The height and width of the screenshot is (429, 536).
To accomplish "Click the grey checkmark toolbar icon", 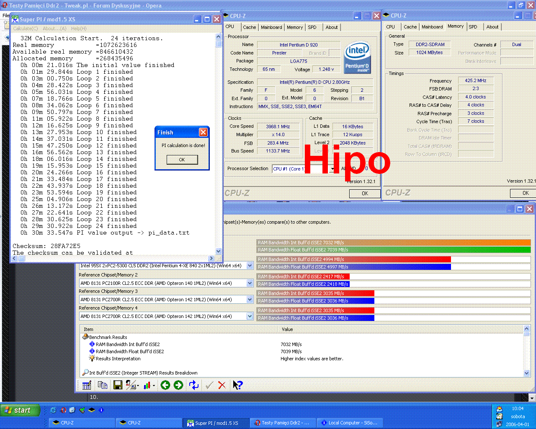I will [x=209, y=385].
